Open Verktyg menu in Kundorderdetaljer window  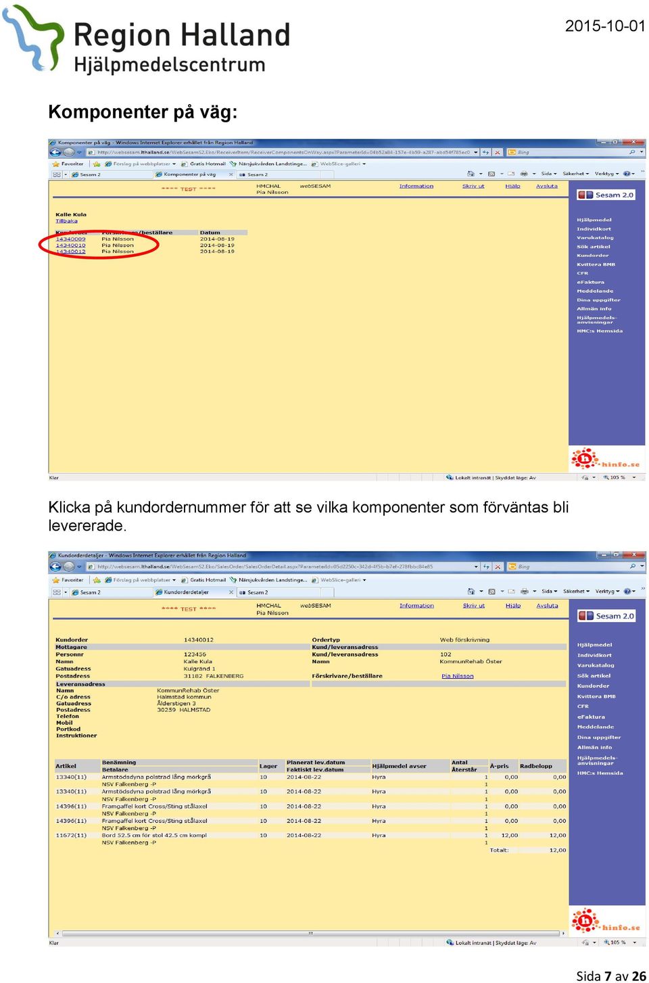click(607, 592)
